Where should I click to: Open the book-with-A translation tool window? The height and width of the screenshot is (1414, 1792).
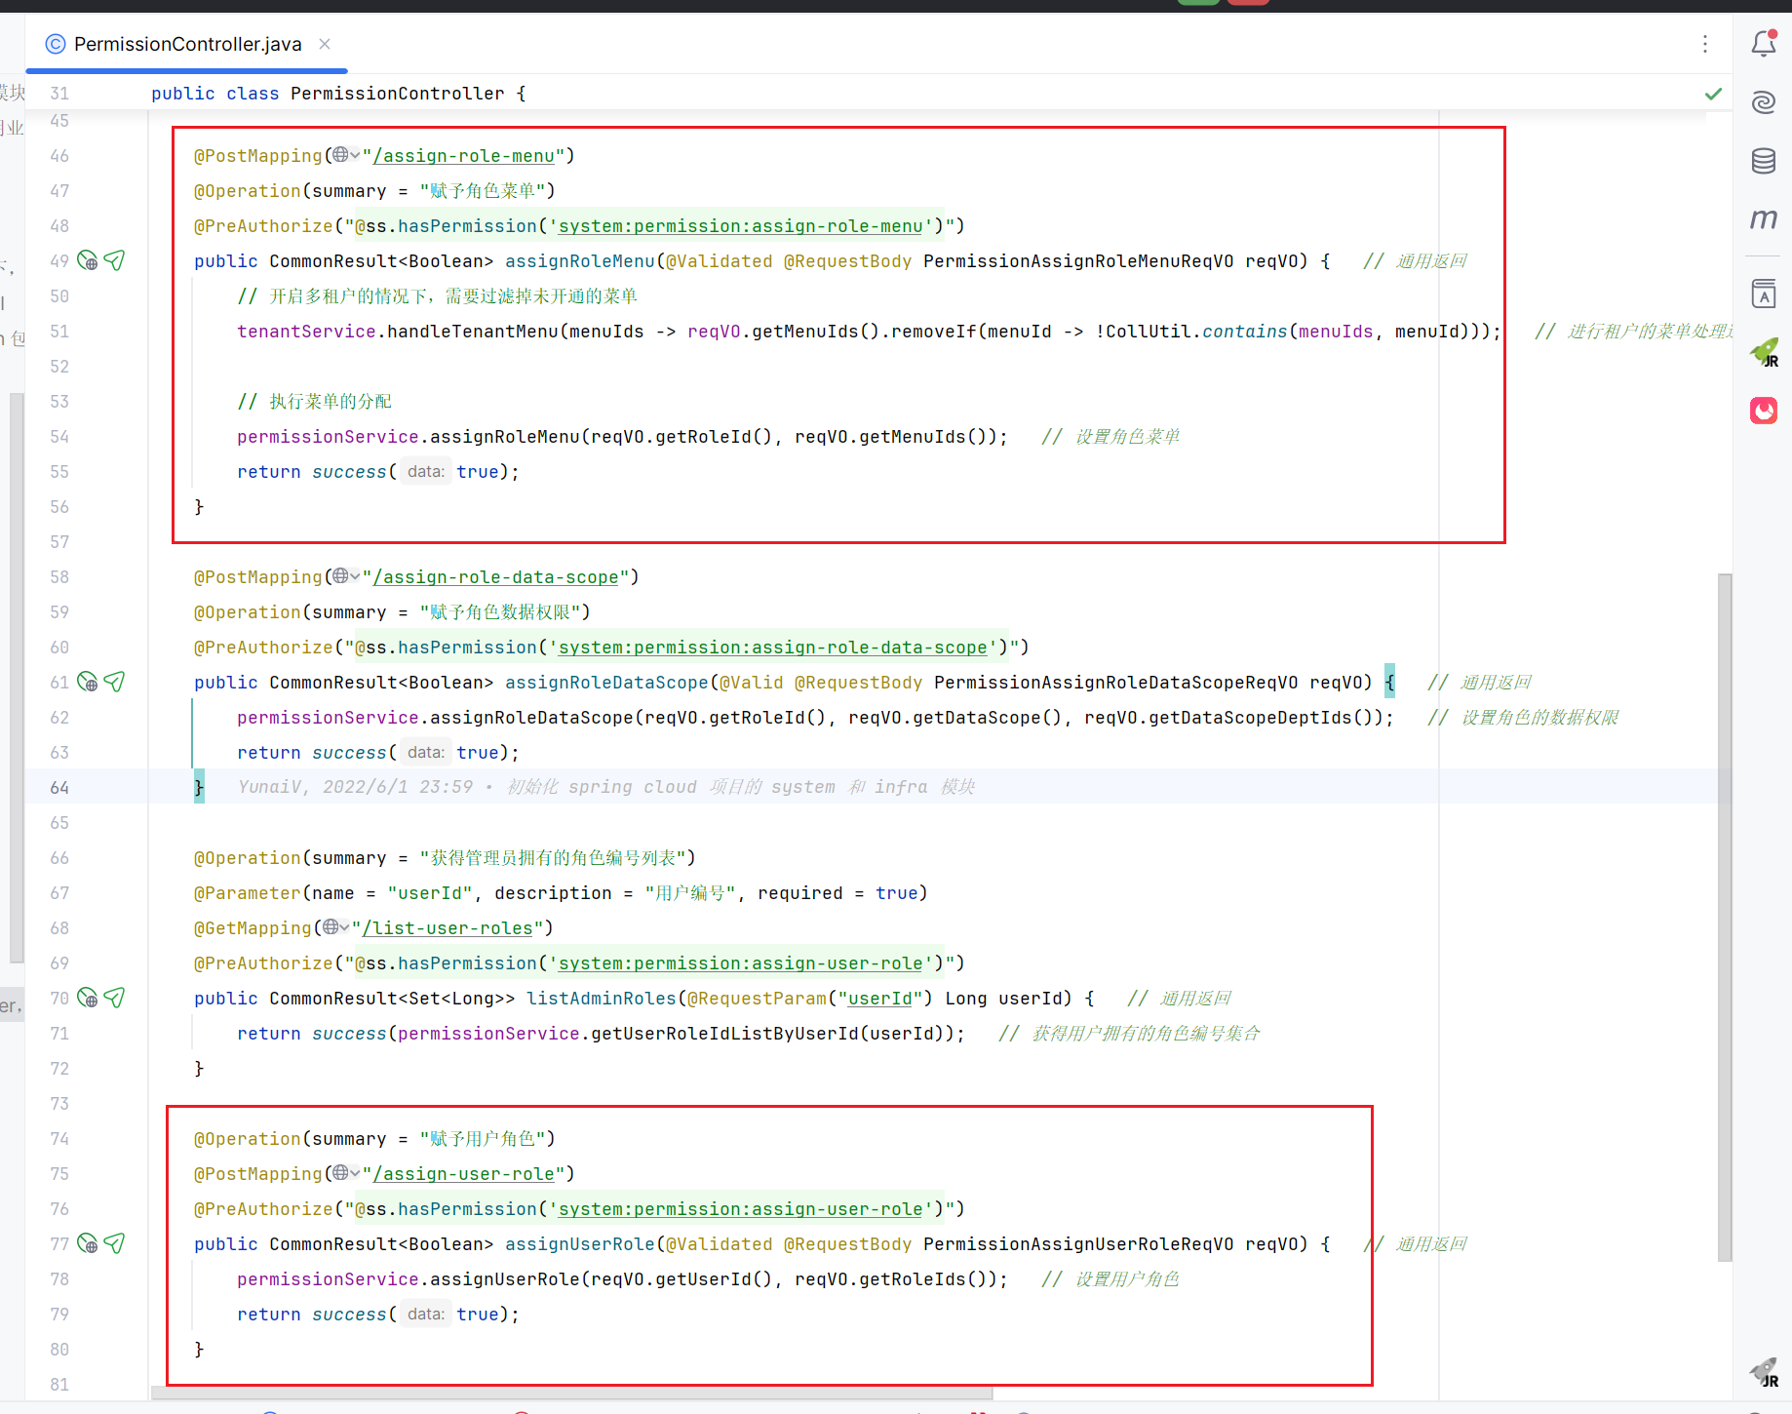coord(1764,294)
